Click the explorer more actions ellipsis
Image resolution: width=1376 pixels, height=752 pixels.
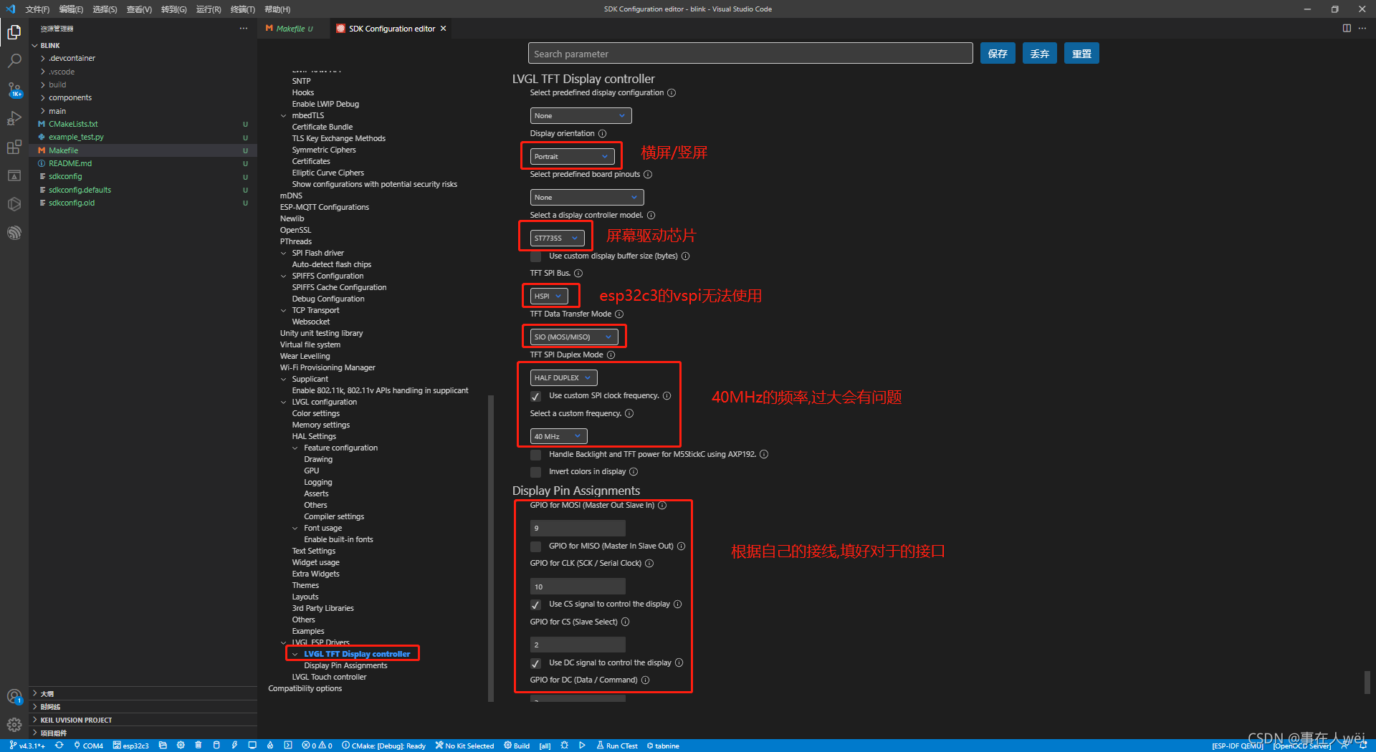tap(244, 29)
